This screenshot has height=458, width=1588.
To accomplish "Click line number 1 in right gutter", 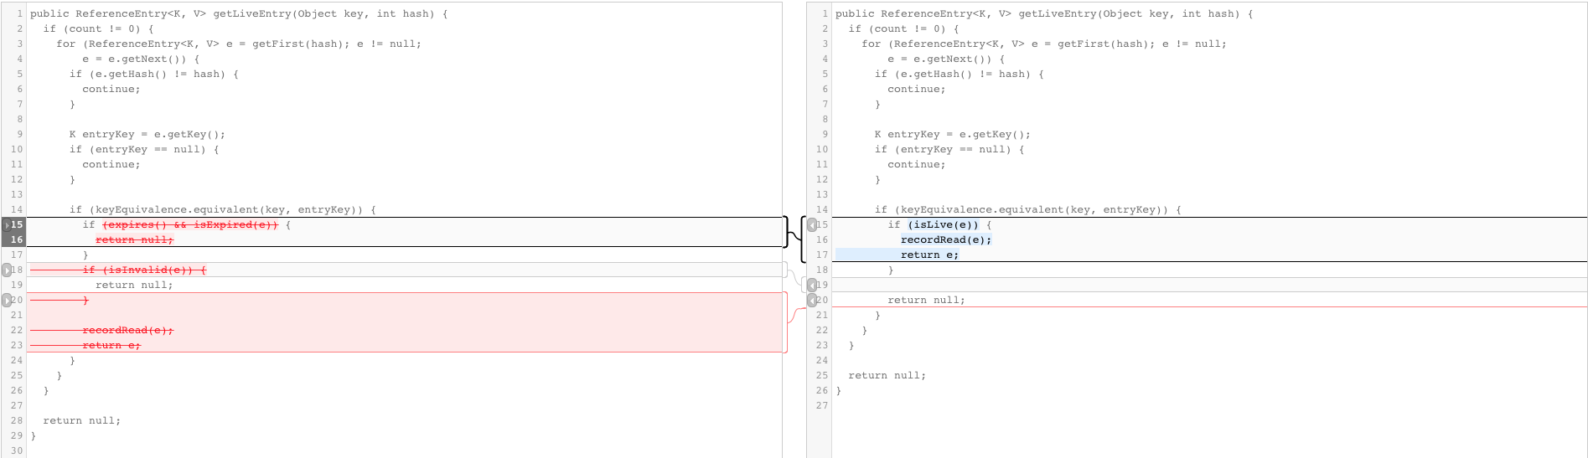I will coord(825,14).
